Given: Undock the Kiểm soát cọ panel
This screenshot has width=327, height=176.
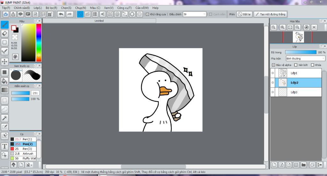Looking at the screenshot, I should (x=36, y=85).
